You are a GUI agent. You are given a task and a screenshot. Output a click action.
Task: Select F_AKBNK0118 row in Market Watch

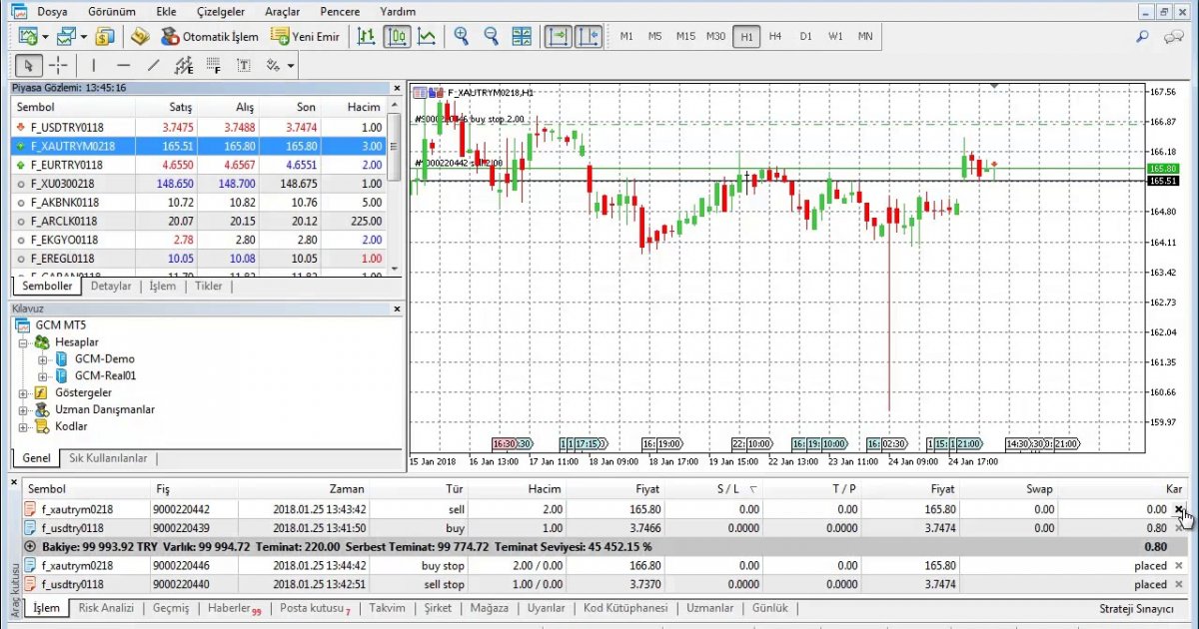click(x=199, y=203)
